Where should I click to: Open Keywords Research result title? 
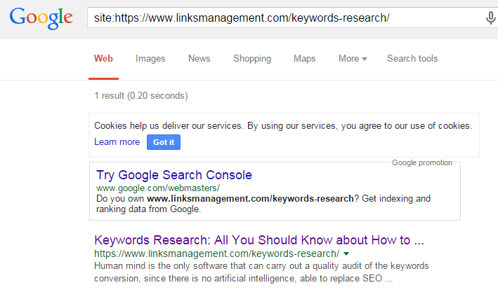point(259,240)
